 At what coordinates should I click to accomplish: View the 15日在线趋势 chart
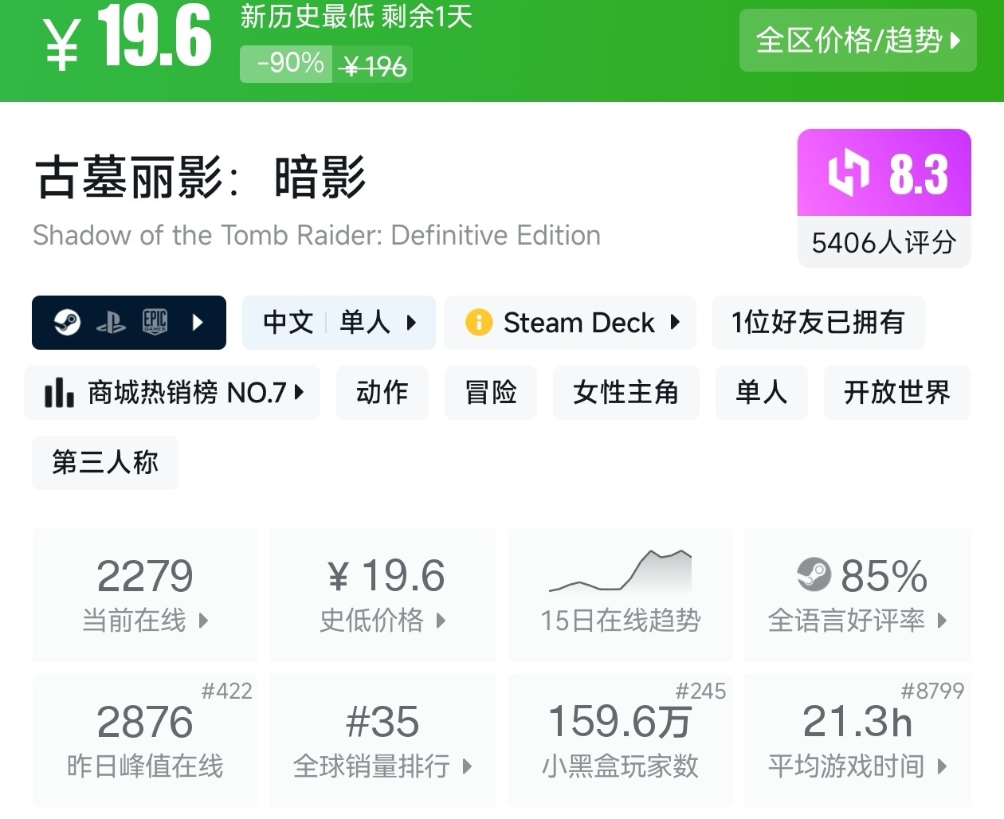coord(620,594)
